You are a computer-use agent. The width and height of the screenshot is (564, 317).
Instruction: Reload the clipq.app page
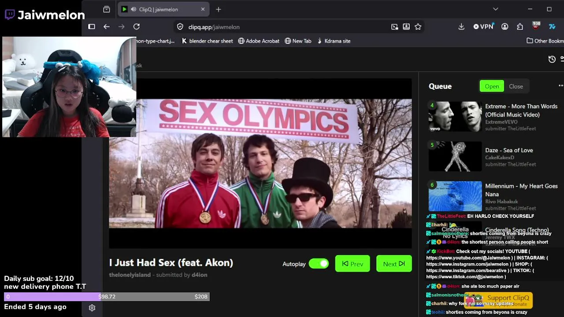[137, 27]
